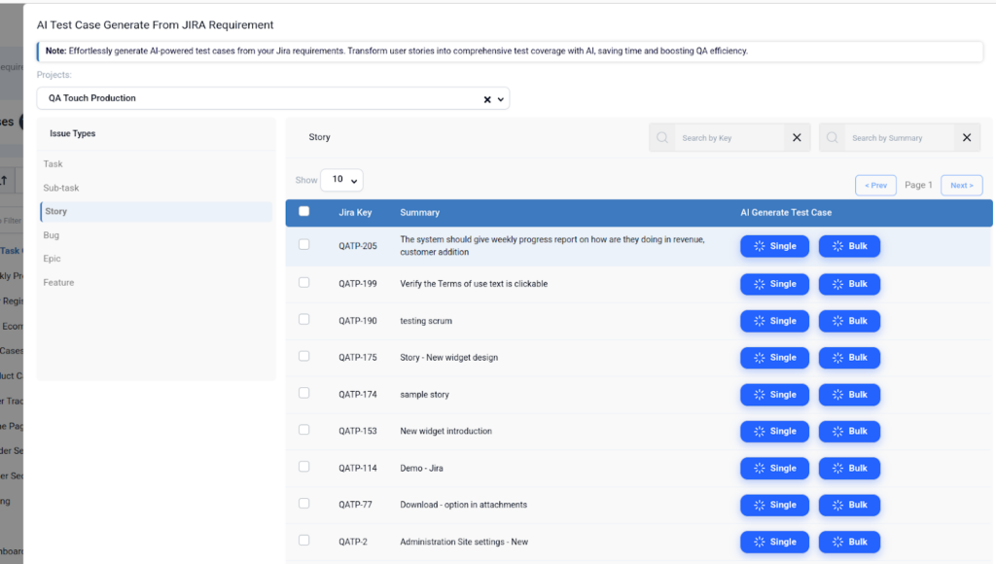Click the AI sparkle icon on QATP-205's Single button
The width and height of the screenshot is (996, 564).
(760, 246)
